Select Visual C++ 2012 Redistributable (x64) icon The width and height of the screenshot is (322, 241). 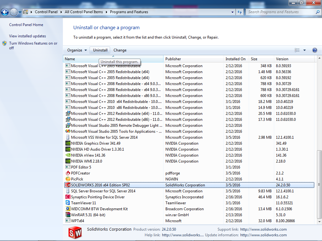pyautogui.click(x=68, y=113)
